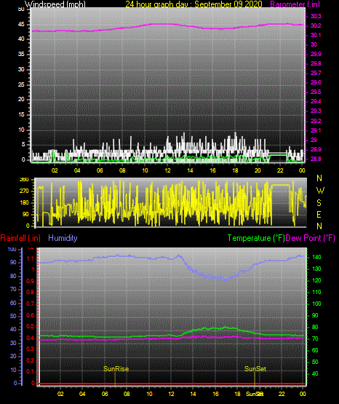Click the 'SunRise' marker label
Image resolution: width=339 pixels, height=404 pixels.
[116, 369]
